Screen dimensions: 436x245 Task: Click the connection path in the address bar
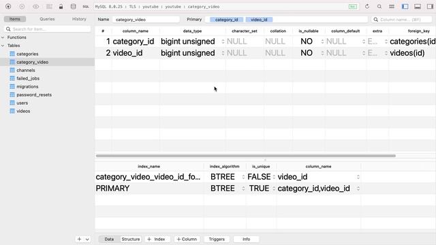point(157,7)
